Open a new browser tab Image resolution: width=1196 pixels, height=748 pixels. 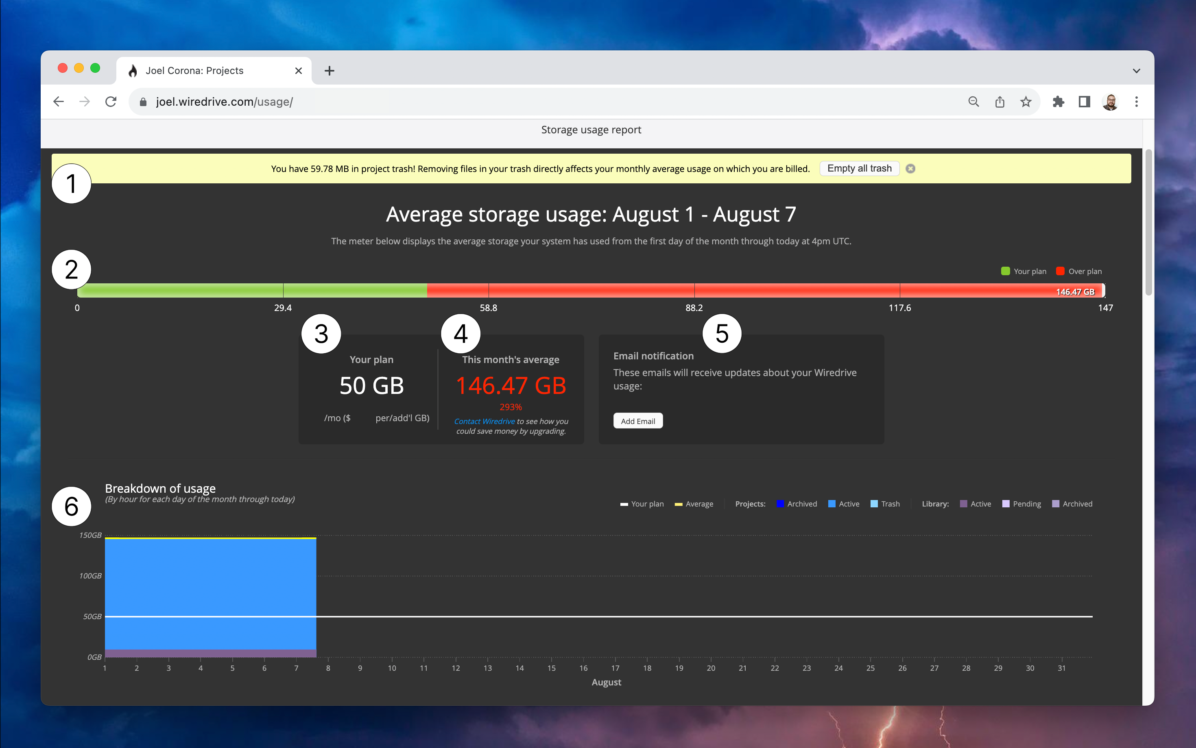[x=329, y=70]
